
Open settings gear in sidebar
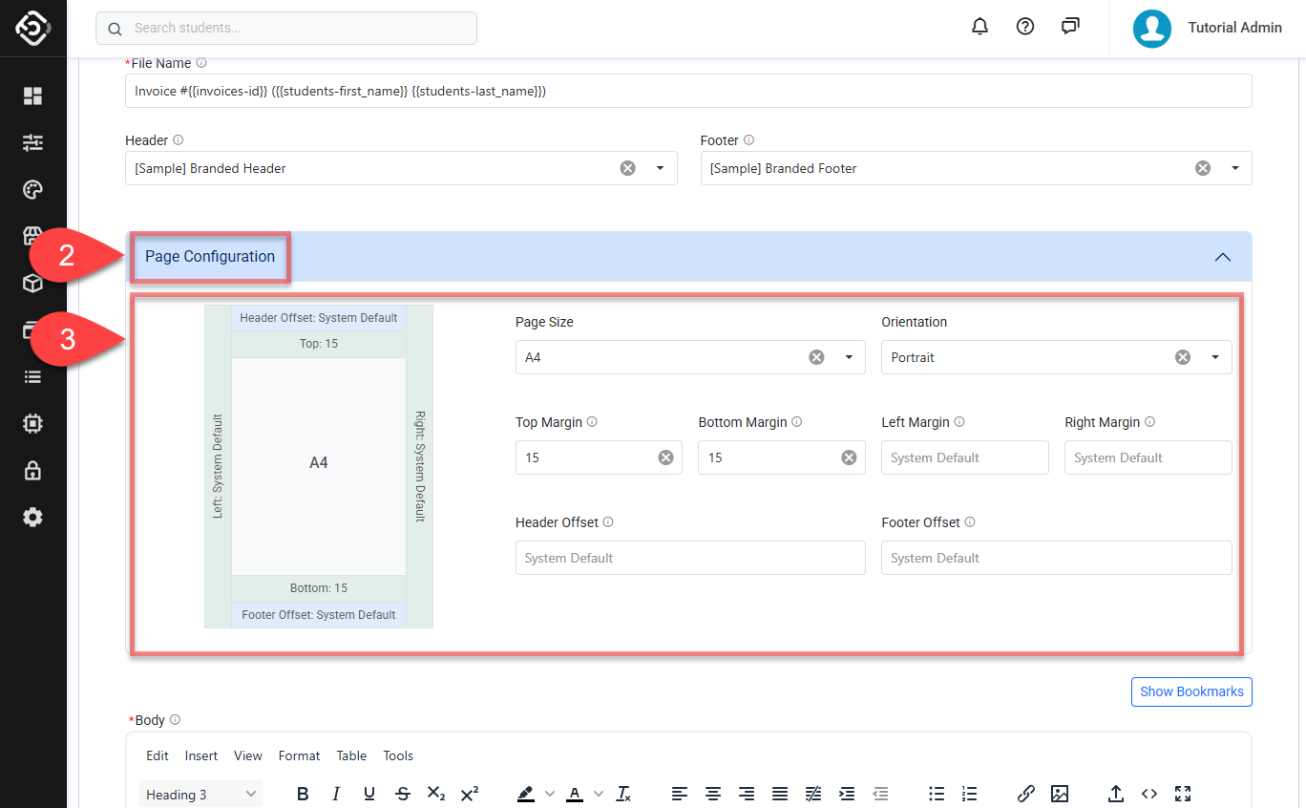coord(33,517)
